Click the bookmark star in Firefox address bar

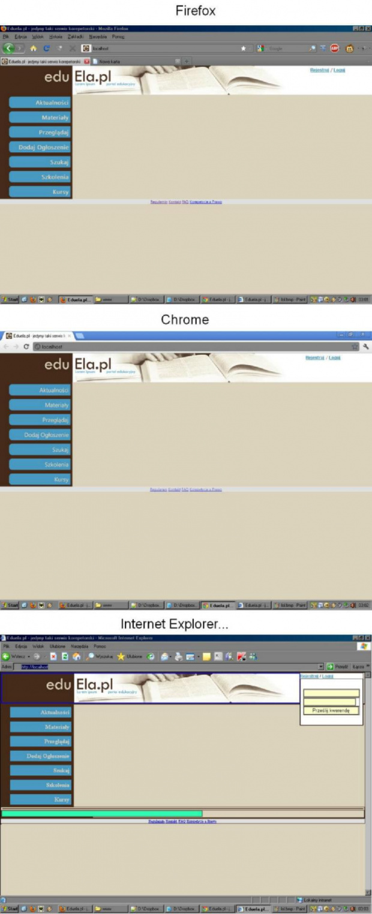coord(243,49)
